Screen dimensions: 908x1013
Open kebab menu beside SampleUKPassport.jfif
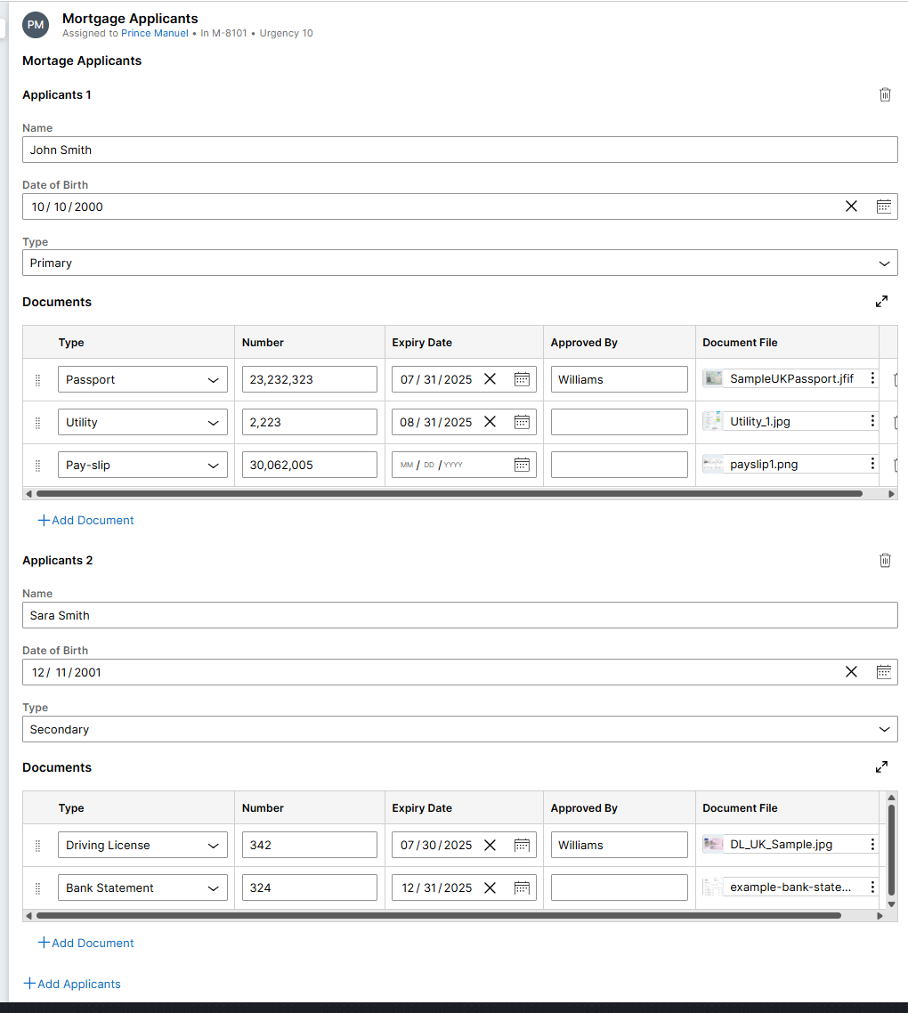point(871,378)
